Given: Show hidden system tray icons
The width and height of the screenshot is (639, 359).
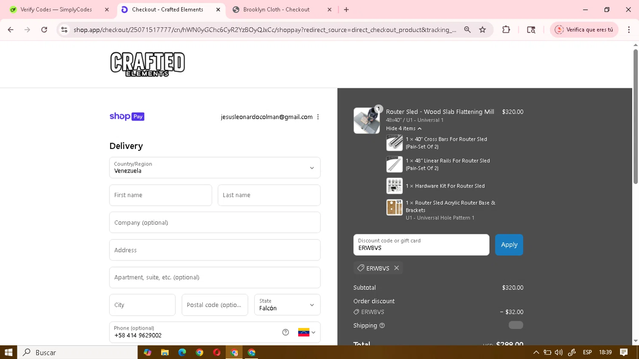Looking at the screenshot, I should pyautogui.click(x=536, y=352).
